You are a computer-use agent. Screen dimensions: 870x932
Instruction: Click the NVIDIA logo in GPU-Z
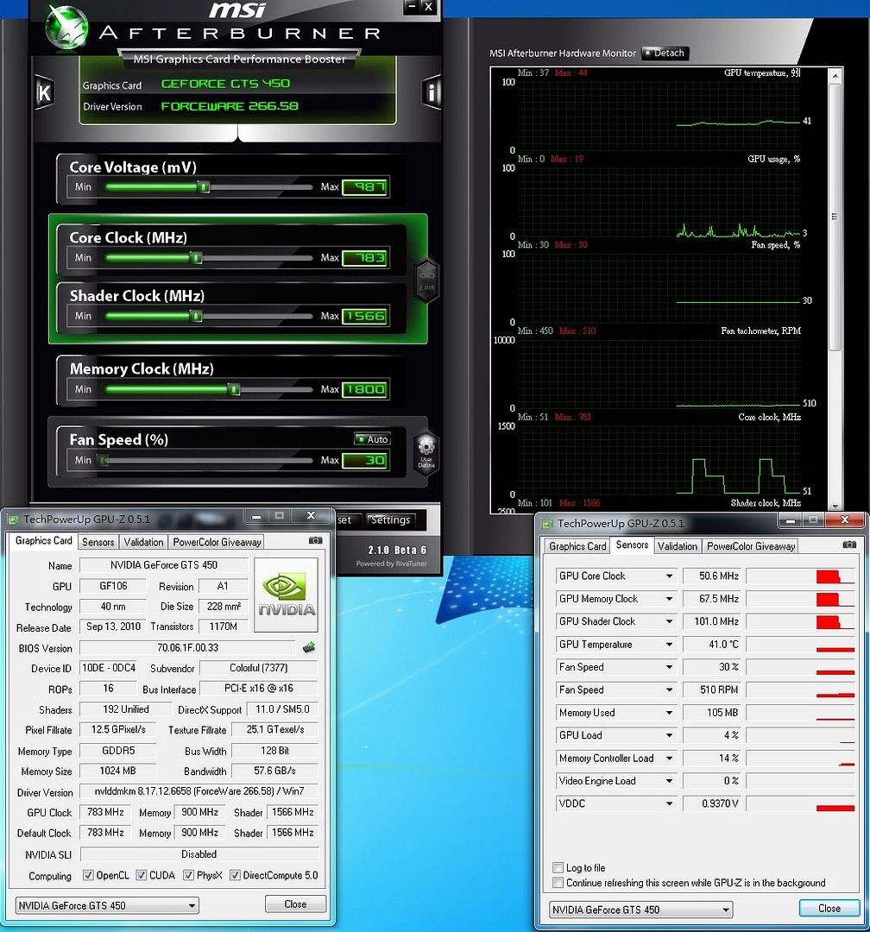point(286,595)
